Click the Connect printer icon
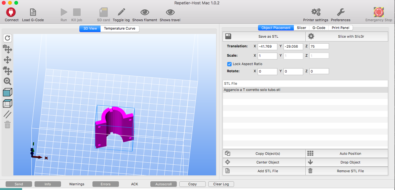Viewport: 395px width, 190px height. tap(11, 12)
